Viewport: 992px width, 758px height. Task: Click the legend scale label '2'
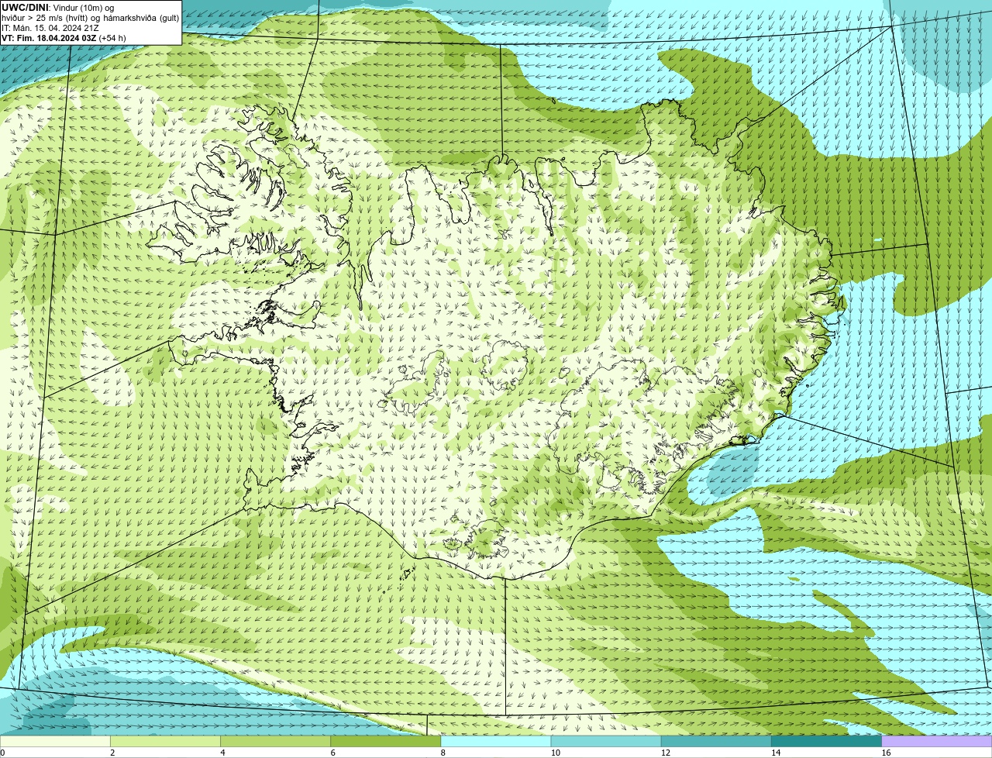tap(112, 753)
